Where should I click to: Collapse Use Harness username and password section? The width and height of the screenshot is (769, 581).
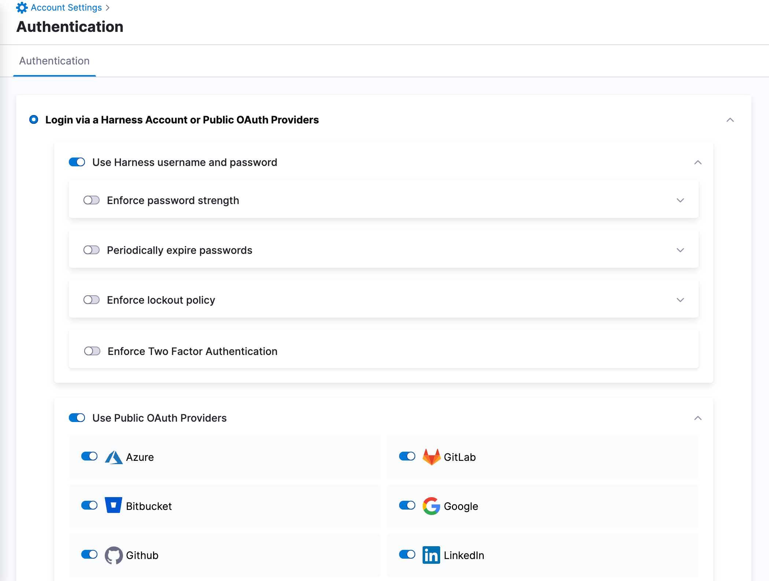click(698, 162)
